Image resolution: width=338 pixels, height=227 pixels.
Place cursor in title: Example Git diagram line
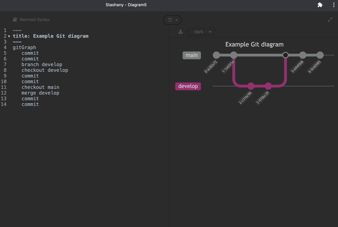coord(51,36)
